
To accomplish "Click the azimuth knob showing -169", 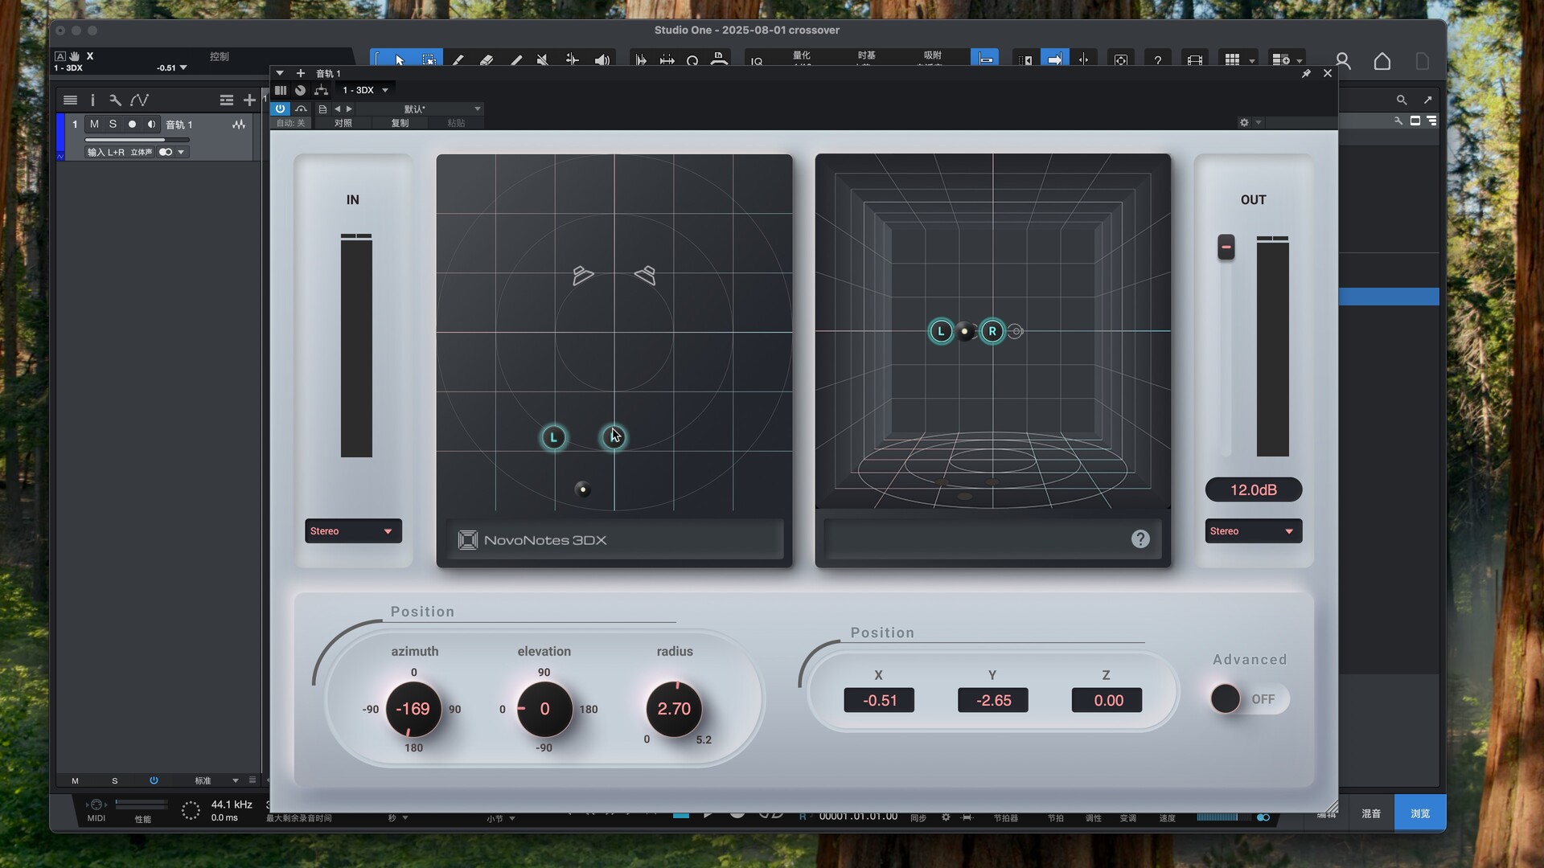I will click(413, 709).
